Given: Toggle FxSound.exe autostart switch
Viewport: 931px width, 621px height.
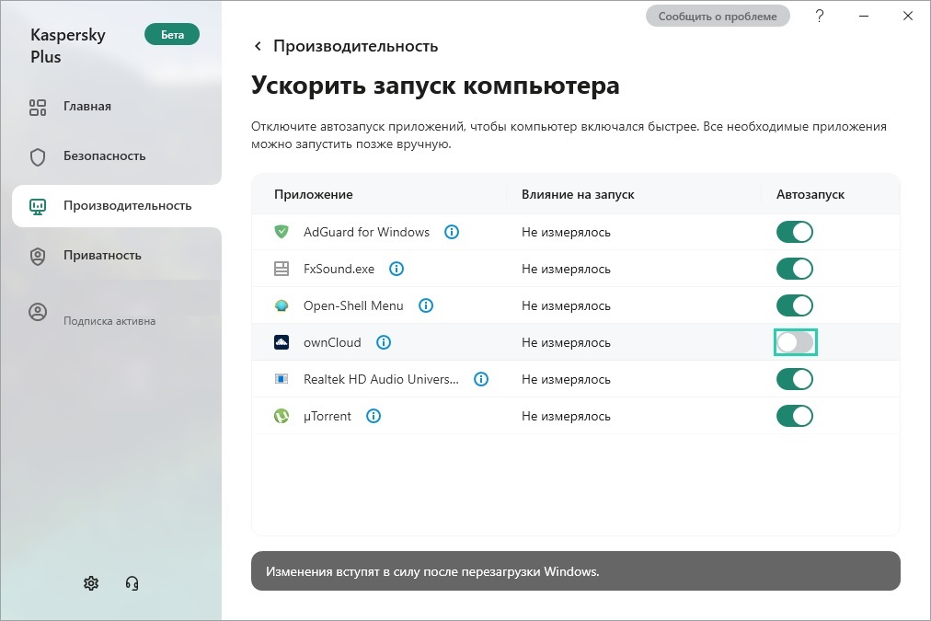Looking at the screenshot, I should (x=795, y=269).
